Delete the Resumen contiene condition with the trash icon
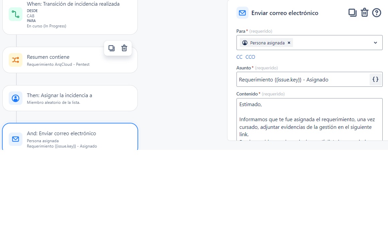This screenshot has width=388, height=238. [124, 48]
